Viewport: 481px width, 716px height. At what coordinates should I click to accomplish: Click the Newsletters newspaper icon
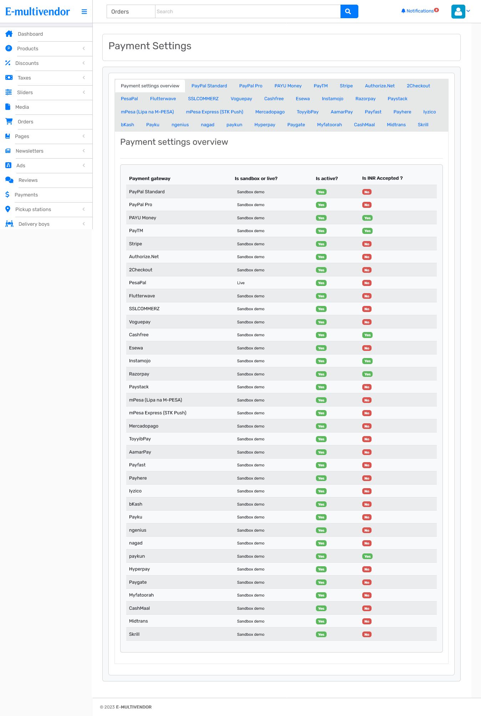pyautogui.click(x=8, y=151)
